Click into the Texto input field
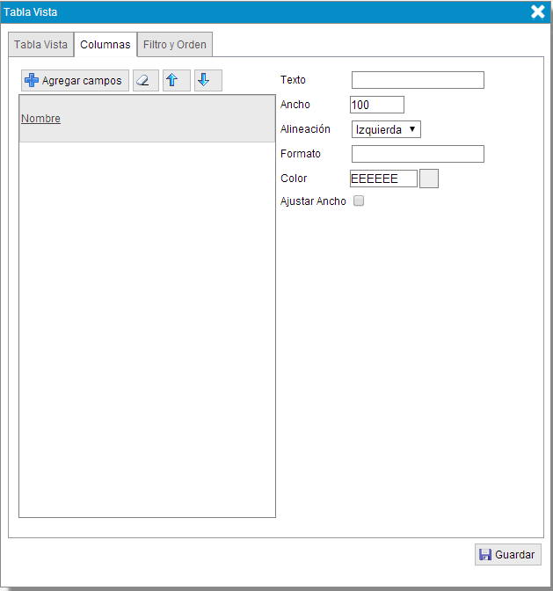The width and height of the screenshot is (553, 591). click(418, 81)
